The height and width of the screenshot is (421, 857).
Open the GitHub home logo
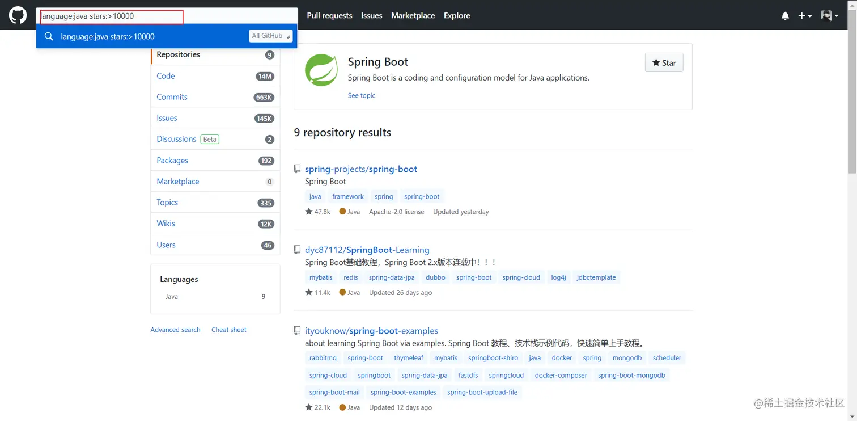[18, 15]
